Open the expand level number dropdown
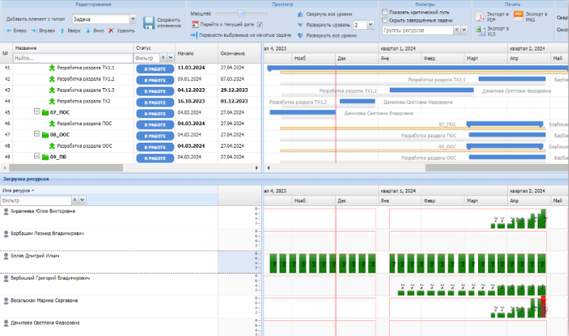569x336 pixels. click(370, 25)
